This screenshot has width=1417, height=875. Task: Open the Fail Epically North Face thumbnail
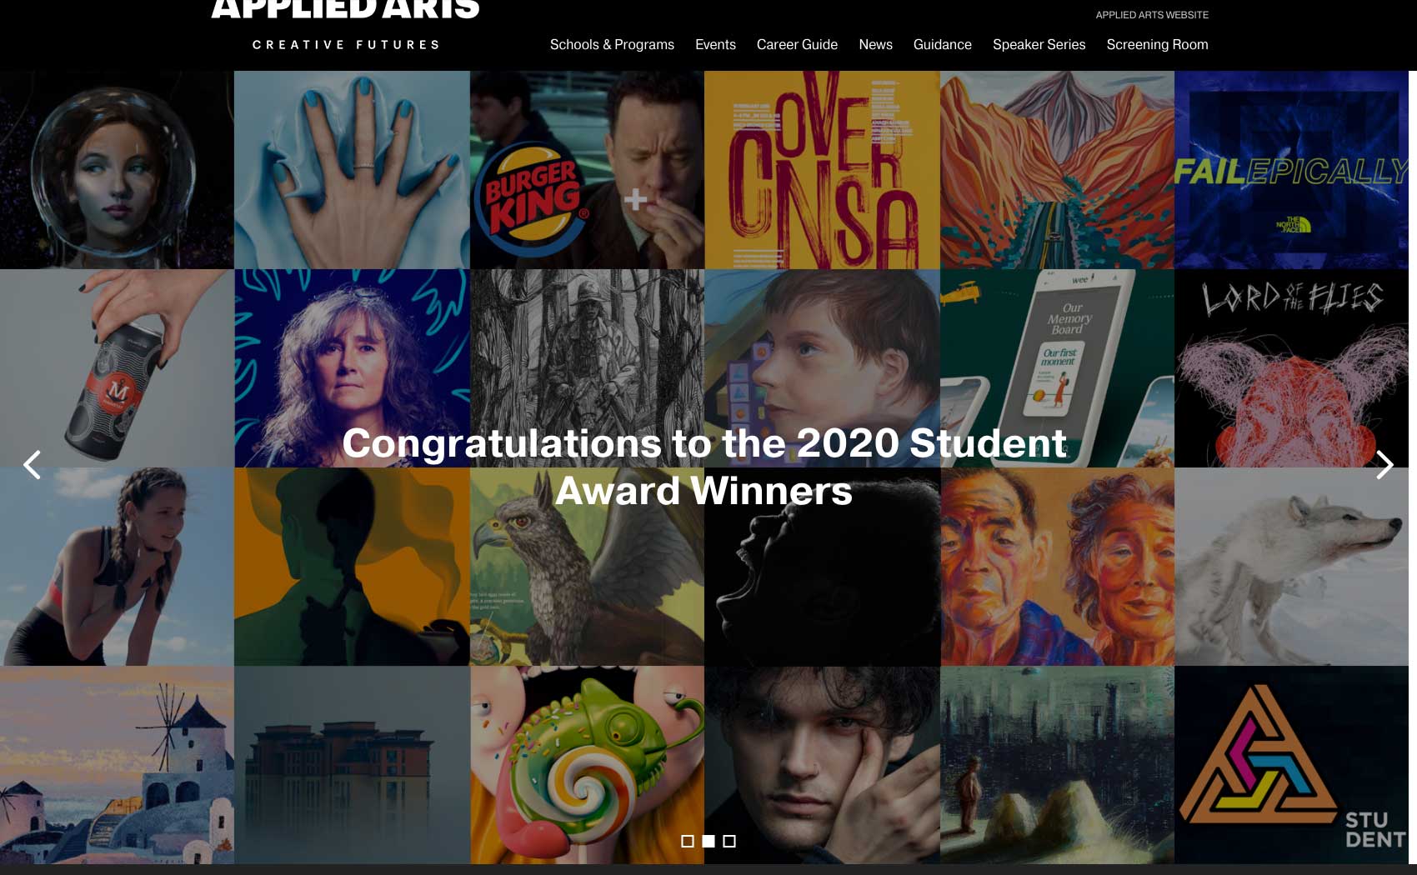(x=1291, y=170)
